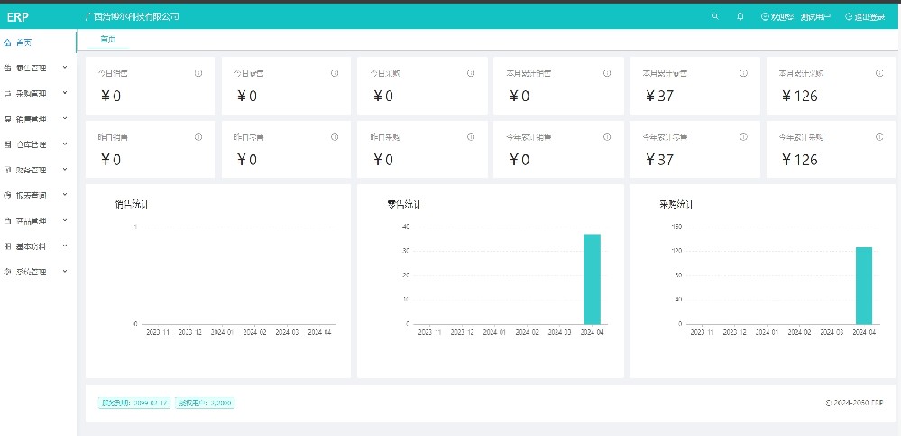The image size is (901, 436).
Task: Click the info icon on the 昨日采购 card
Action: pos(471,137)
